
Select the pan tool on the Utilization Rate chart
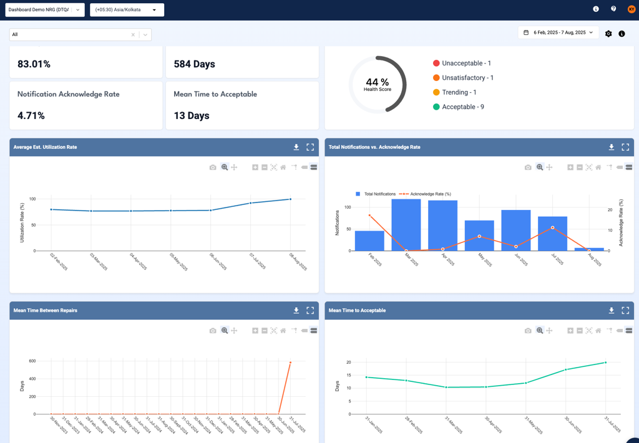[x=234, y=167]
